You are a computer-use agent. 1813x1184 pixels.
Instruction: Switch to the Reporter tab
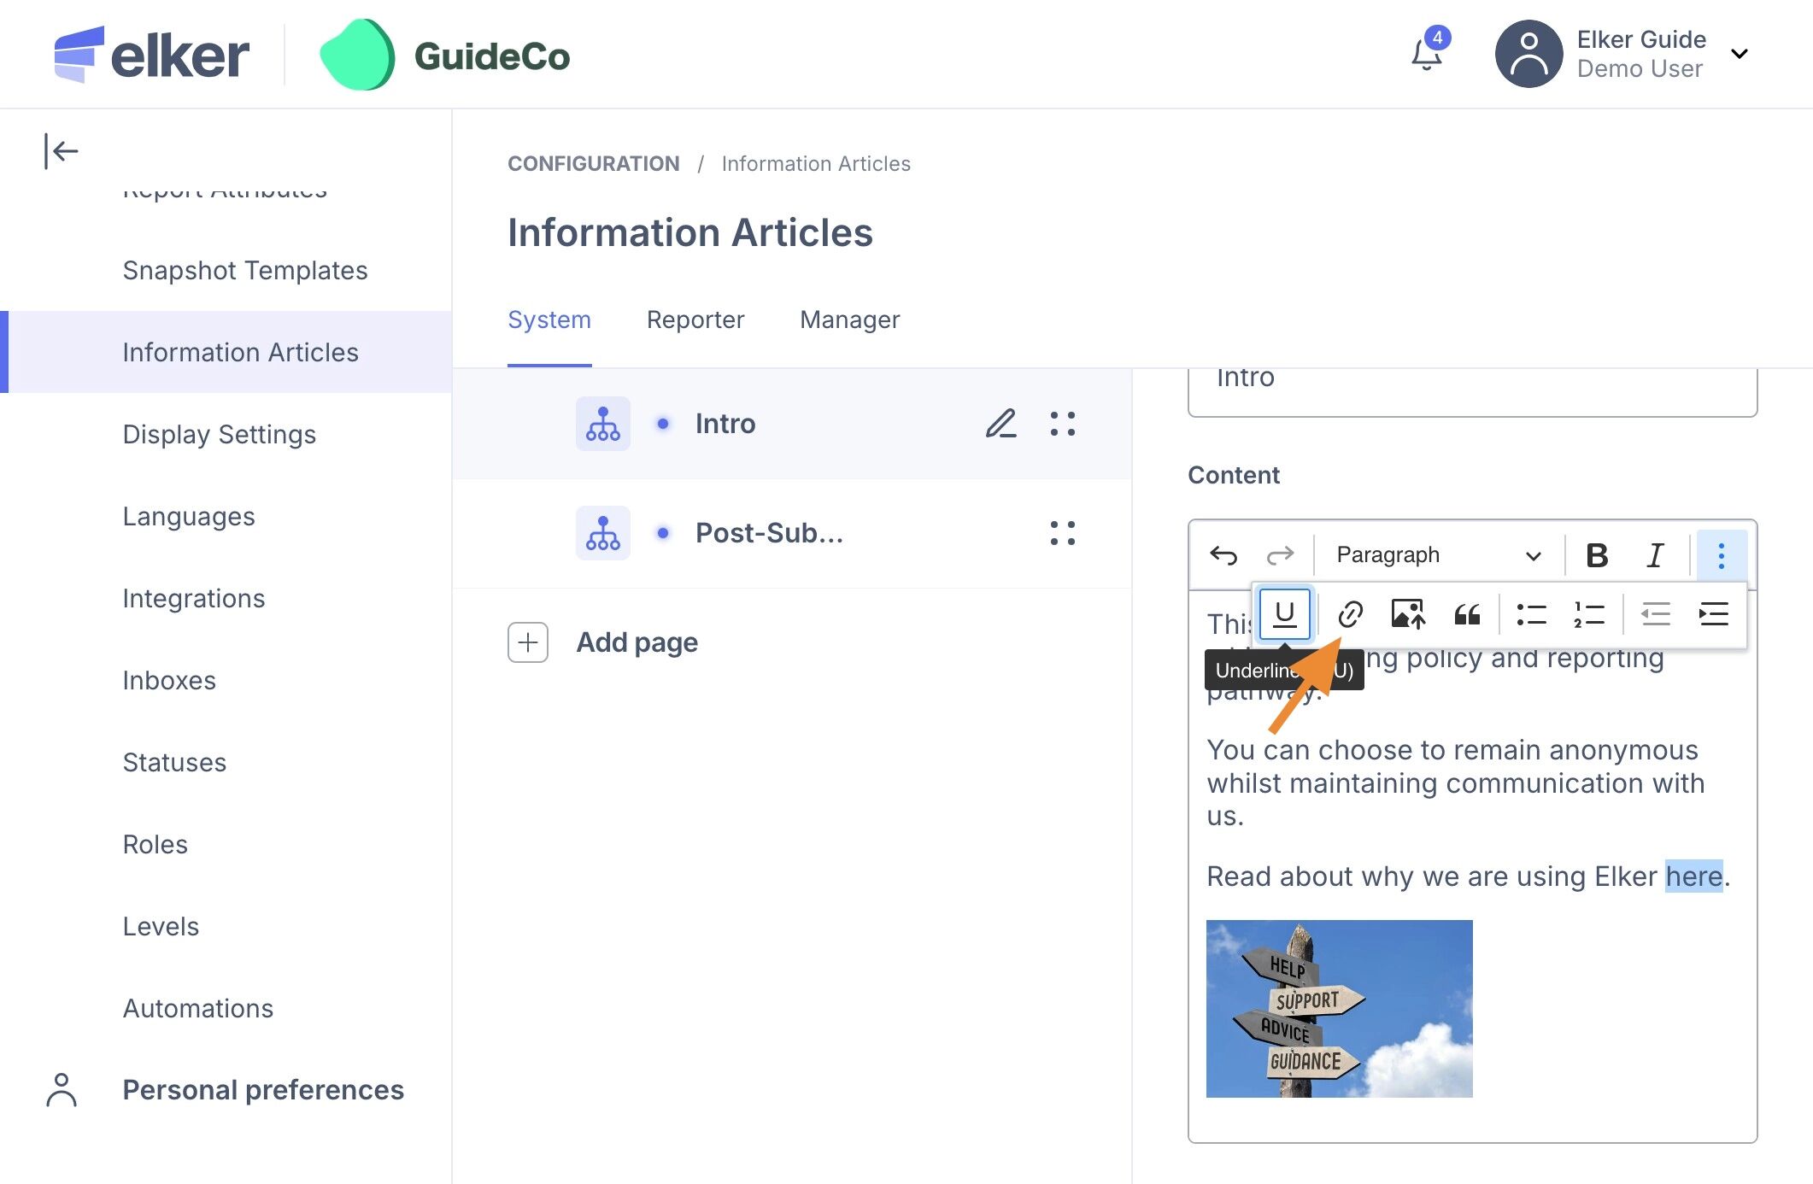[x=695, y=319]
